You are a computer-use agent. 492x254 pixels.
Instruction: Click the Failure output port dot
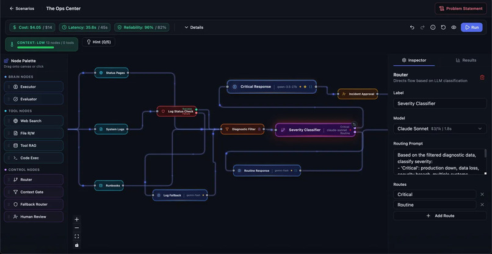[197, 113]
